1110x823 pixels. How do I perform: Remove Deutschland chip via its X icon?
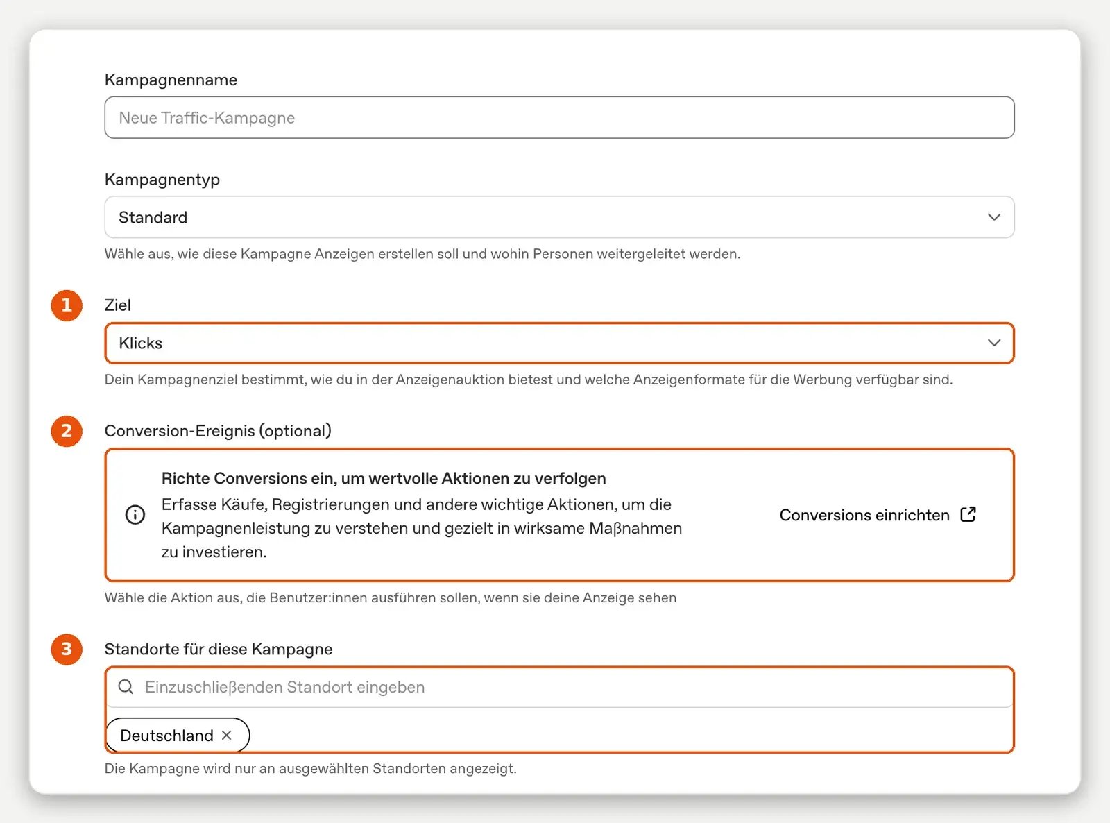(227, 736)
